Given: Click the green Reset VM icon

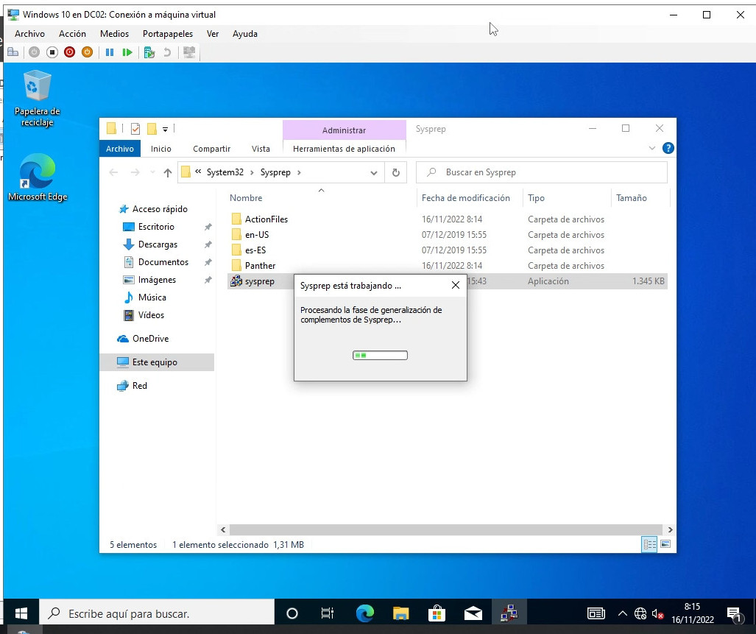Looking at the screenshot, I should pyautogui.click(x=127, y=52).
